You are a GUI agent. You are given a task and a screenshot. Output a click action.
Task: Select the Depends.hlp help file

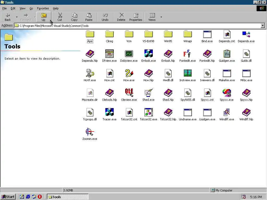tap(90, 54)
